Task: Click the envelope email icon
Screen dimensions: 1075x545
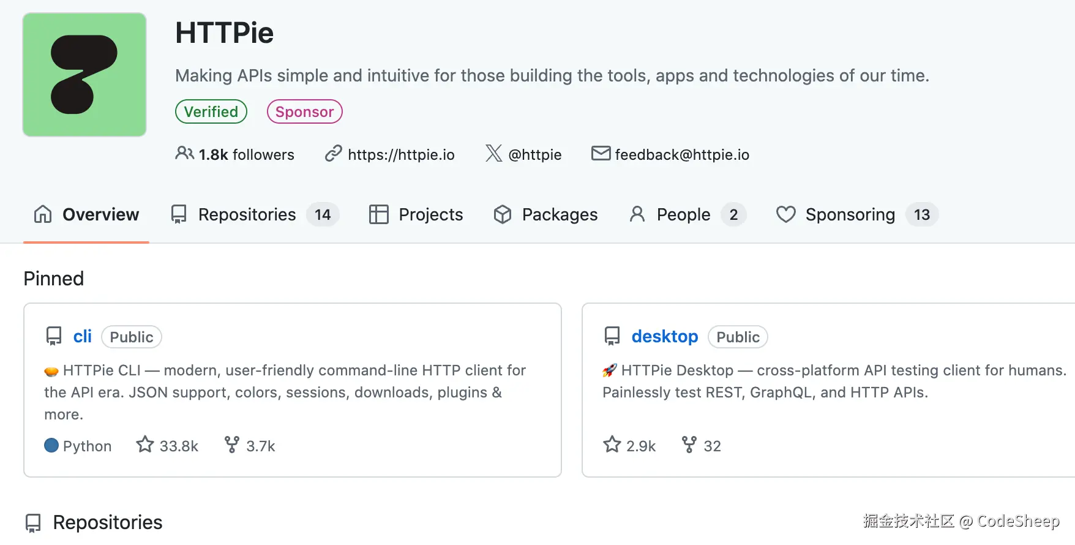Action: [x=601, y=153]
